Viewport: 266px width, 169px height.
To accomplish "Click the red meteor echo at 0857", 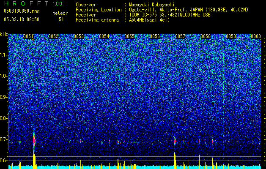I will click(175, 141).
